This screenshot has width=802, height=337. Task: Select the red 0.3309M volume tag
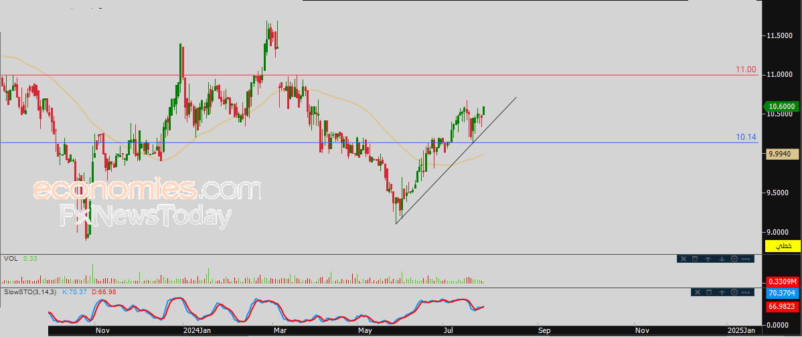[x=782, y=282]
